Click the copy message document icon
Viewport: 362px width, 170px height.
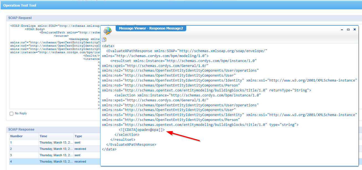click(104, 39)
